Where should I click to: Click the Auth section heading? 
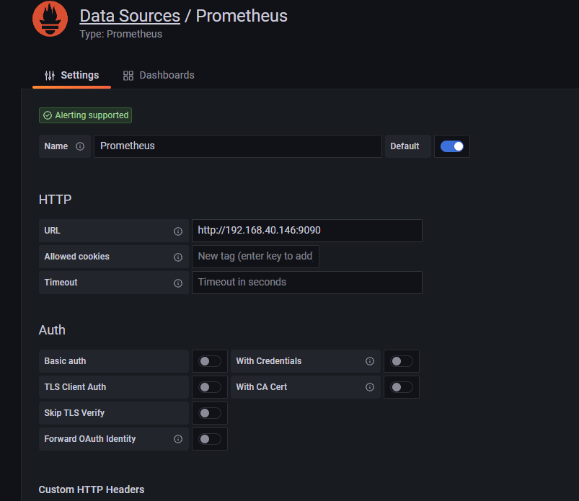point(52,329)
